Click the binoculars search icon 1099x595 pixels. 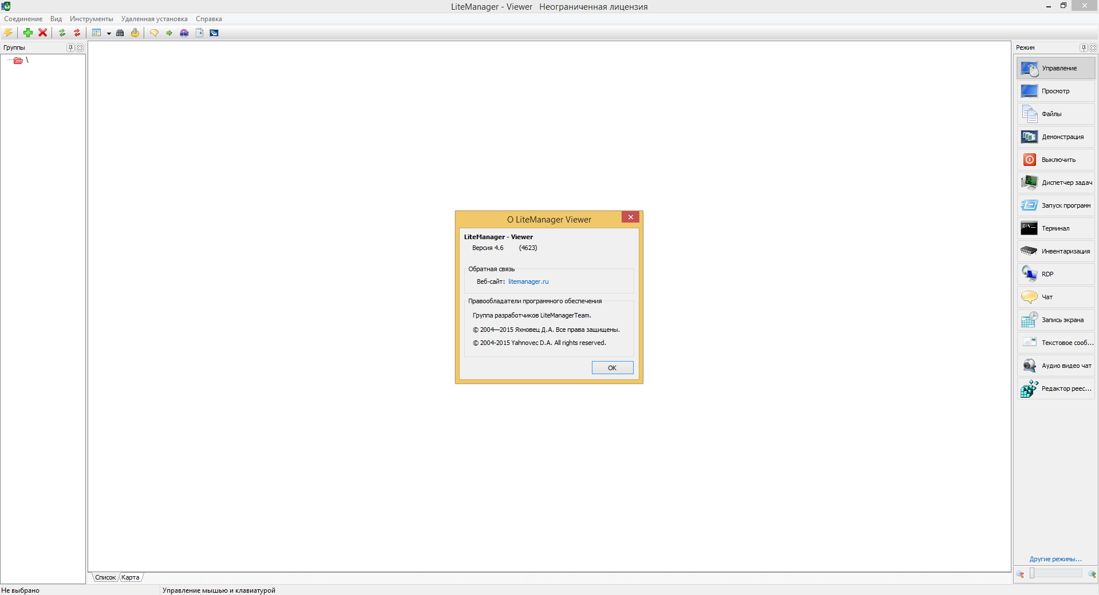pyautogui.click(x=120, y=33)
